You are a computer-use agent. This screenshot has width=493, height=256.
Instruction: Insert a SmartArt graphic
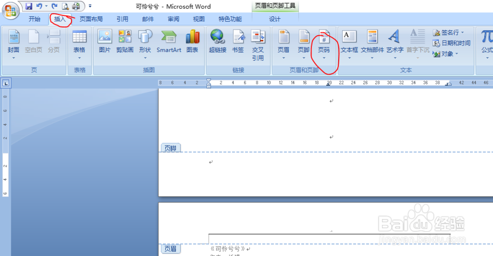169,41
